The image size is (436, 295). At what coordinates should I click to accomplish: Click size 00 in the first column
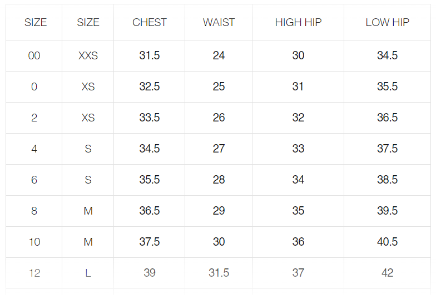34,56
